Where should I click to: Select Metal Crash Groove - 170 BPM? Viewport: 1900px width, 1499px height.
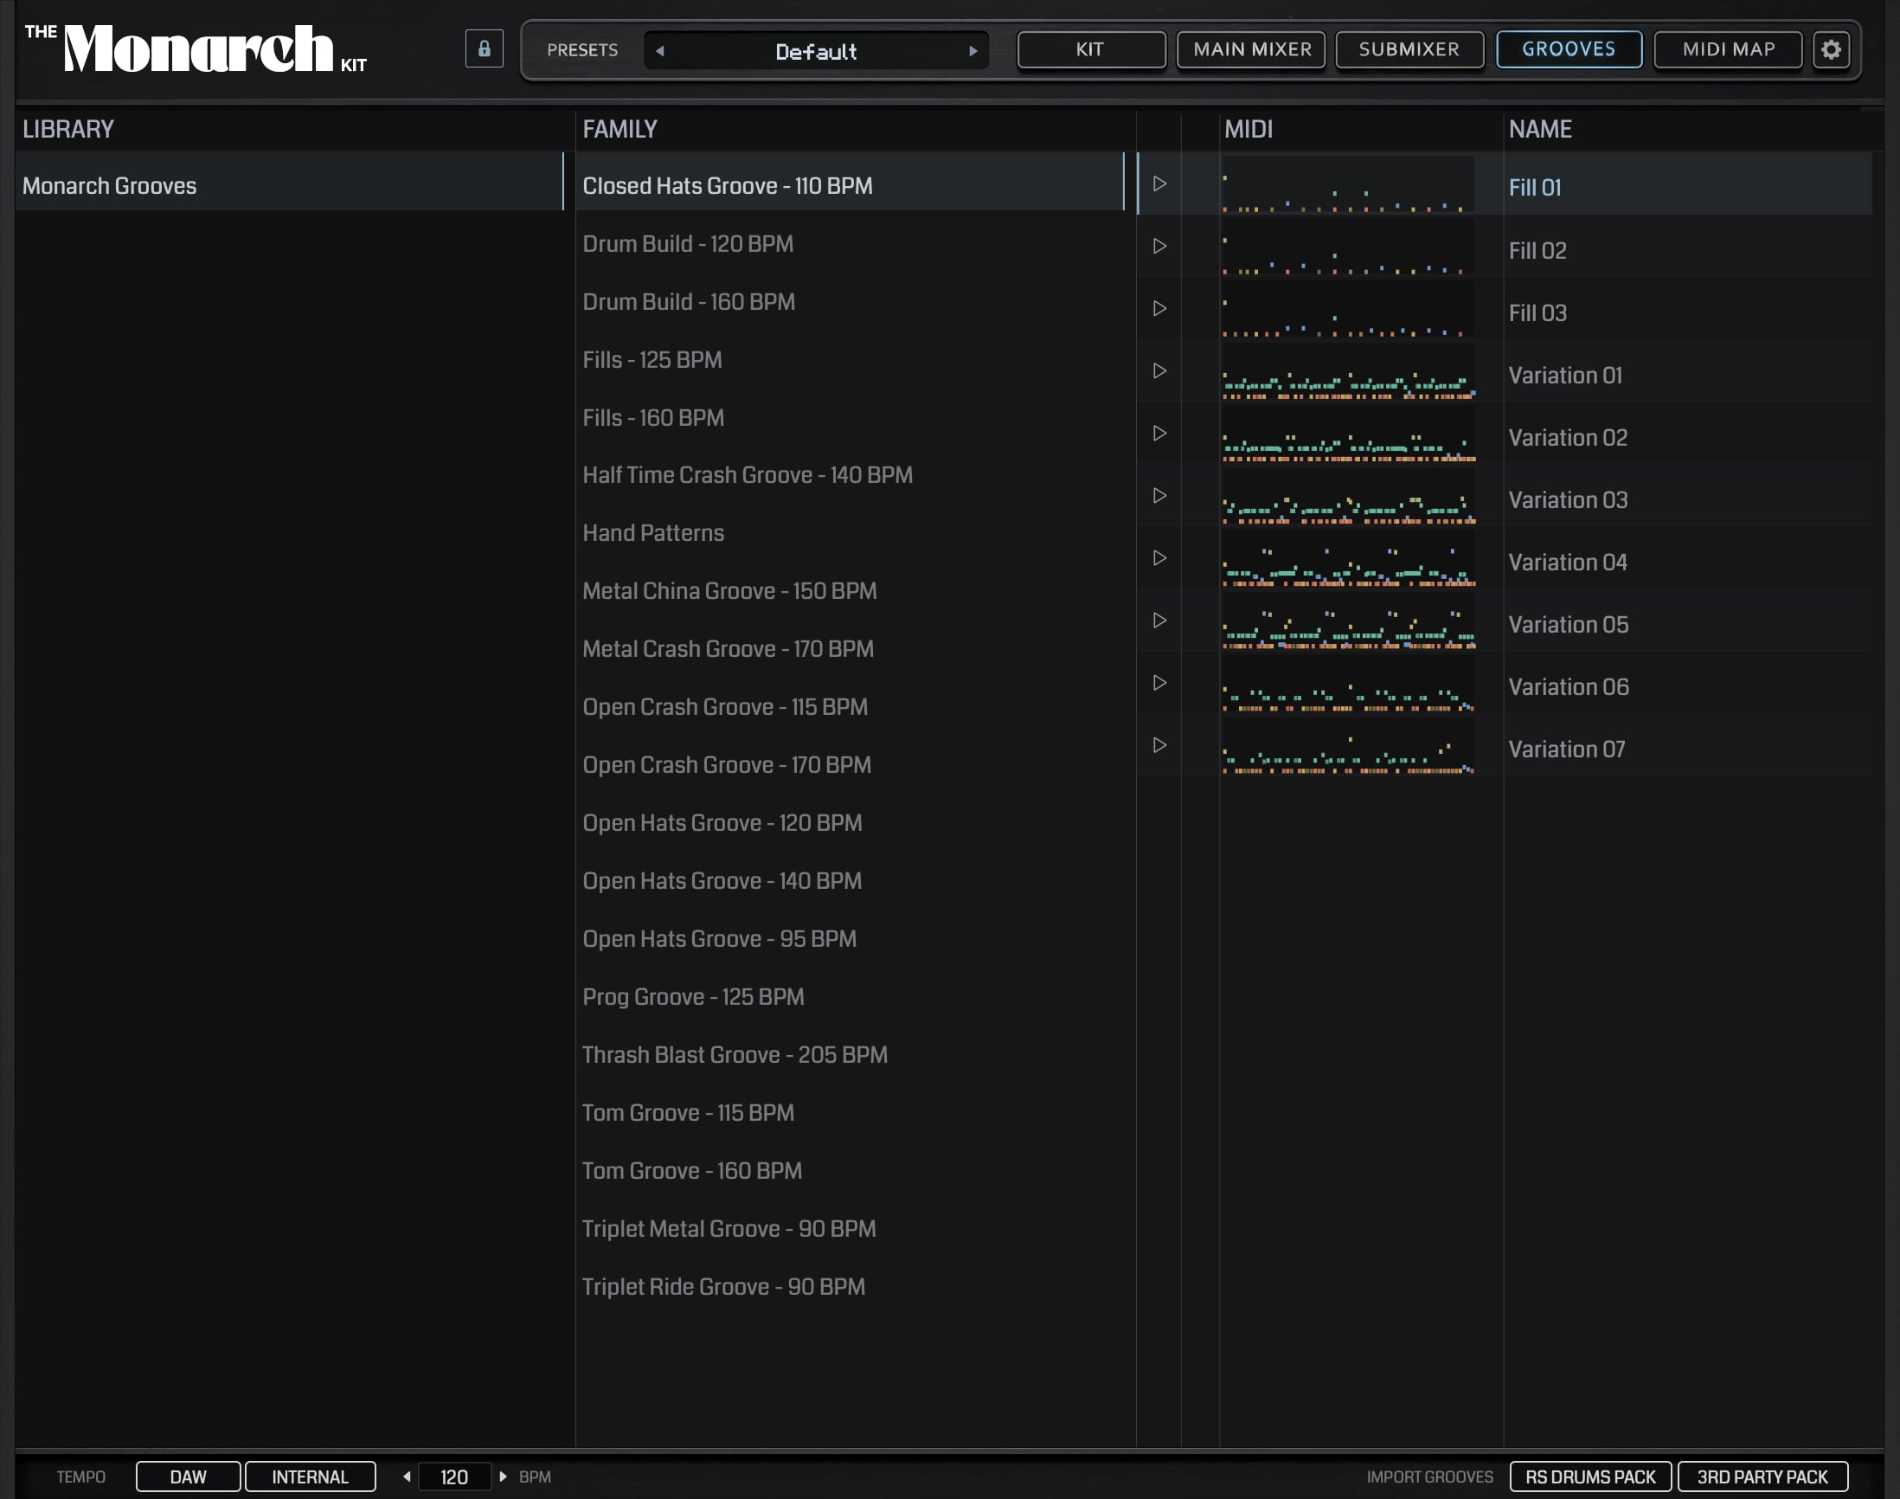(850, 648)
